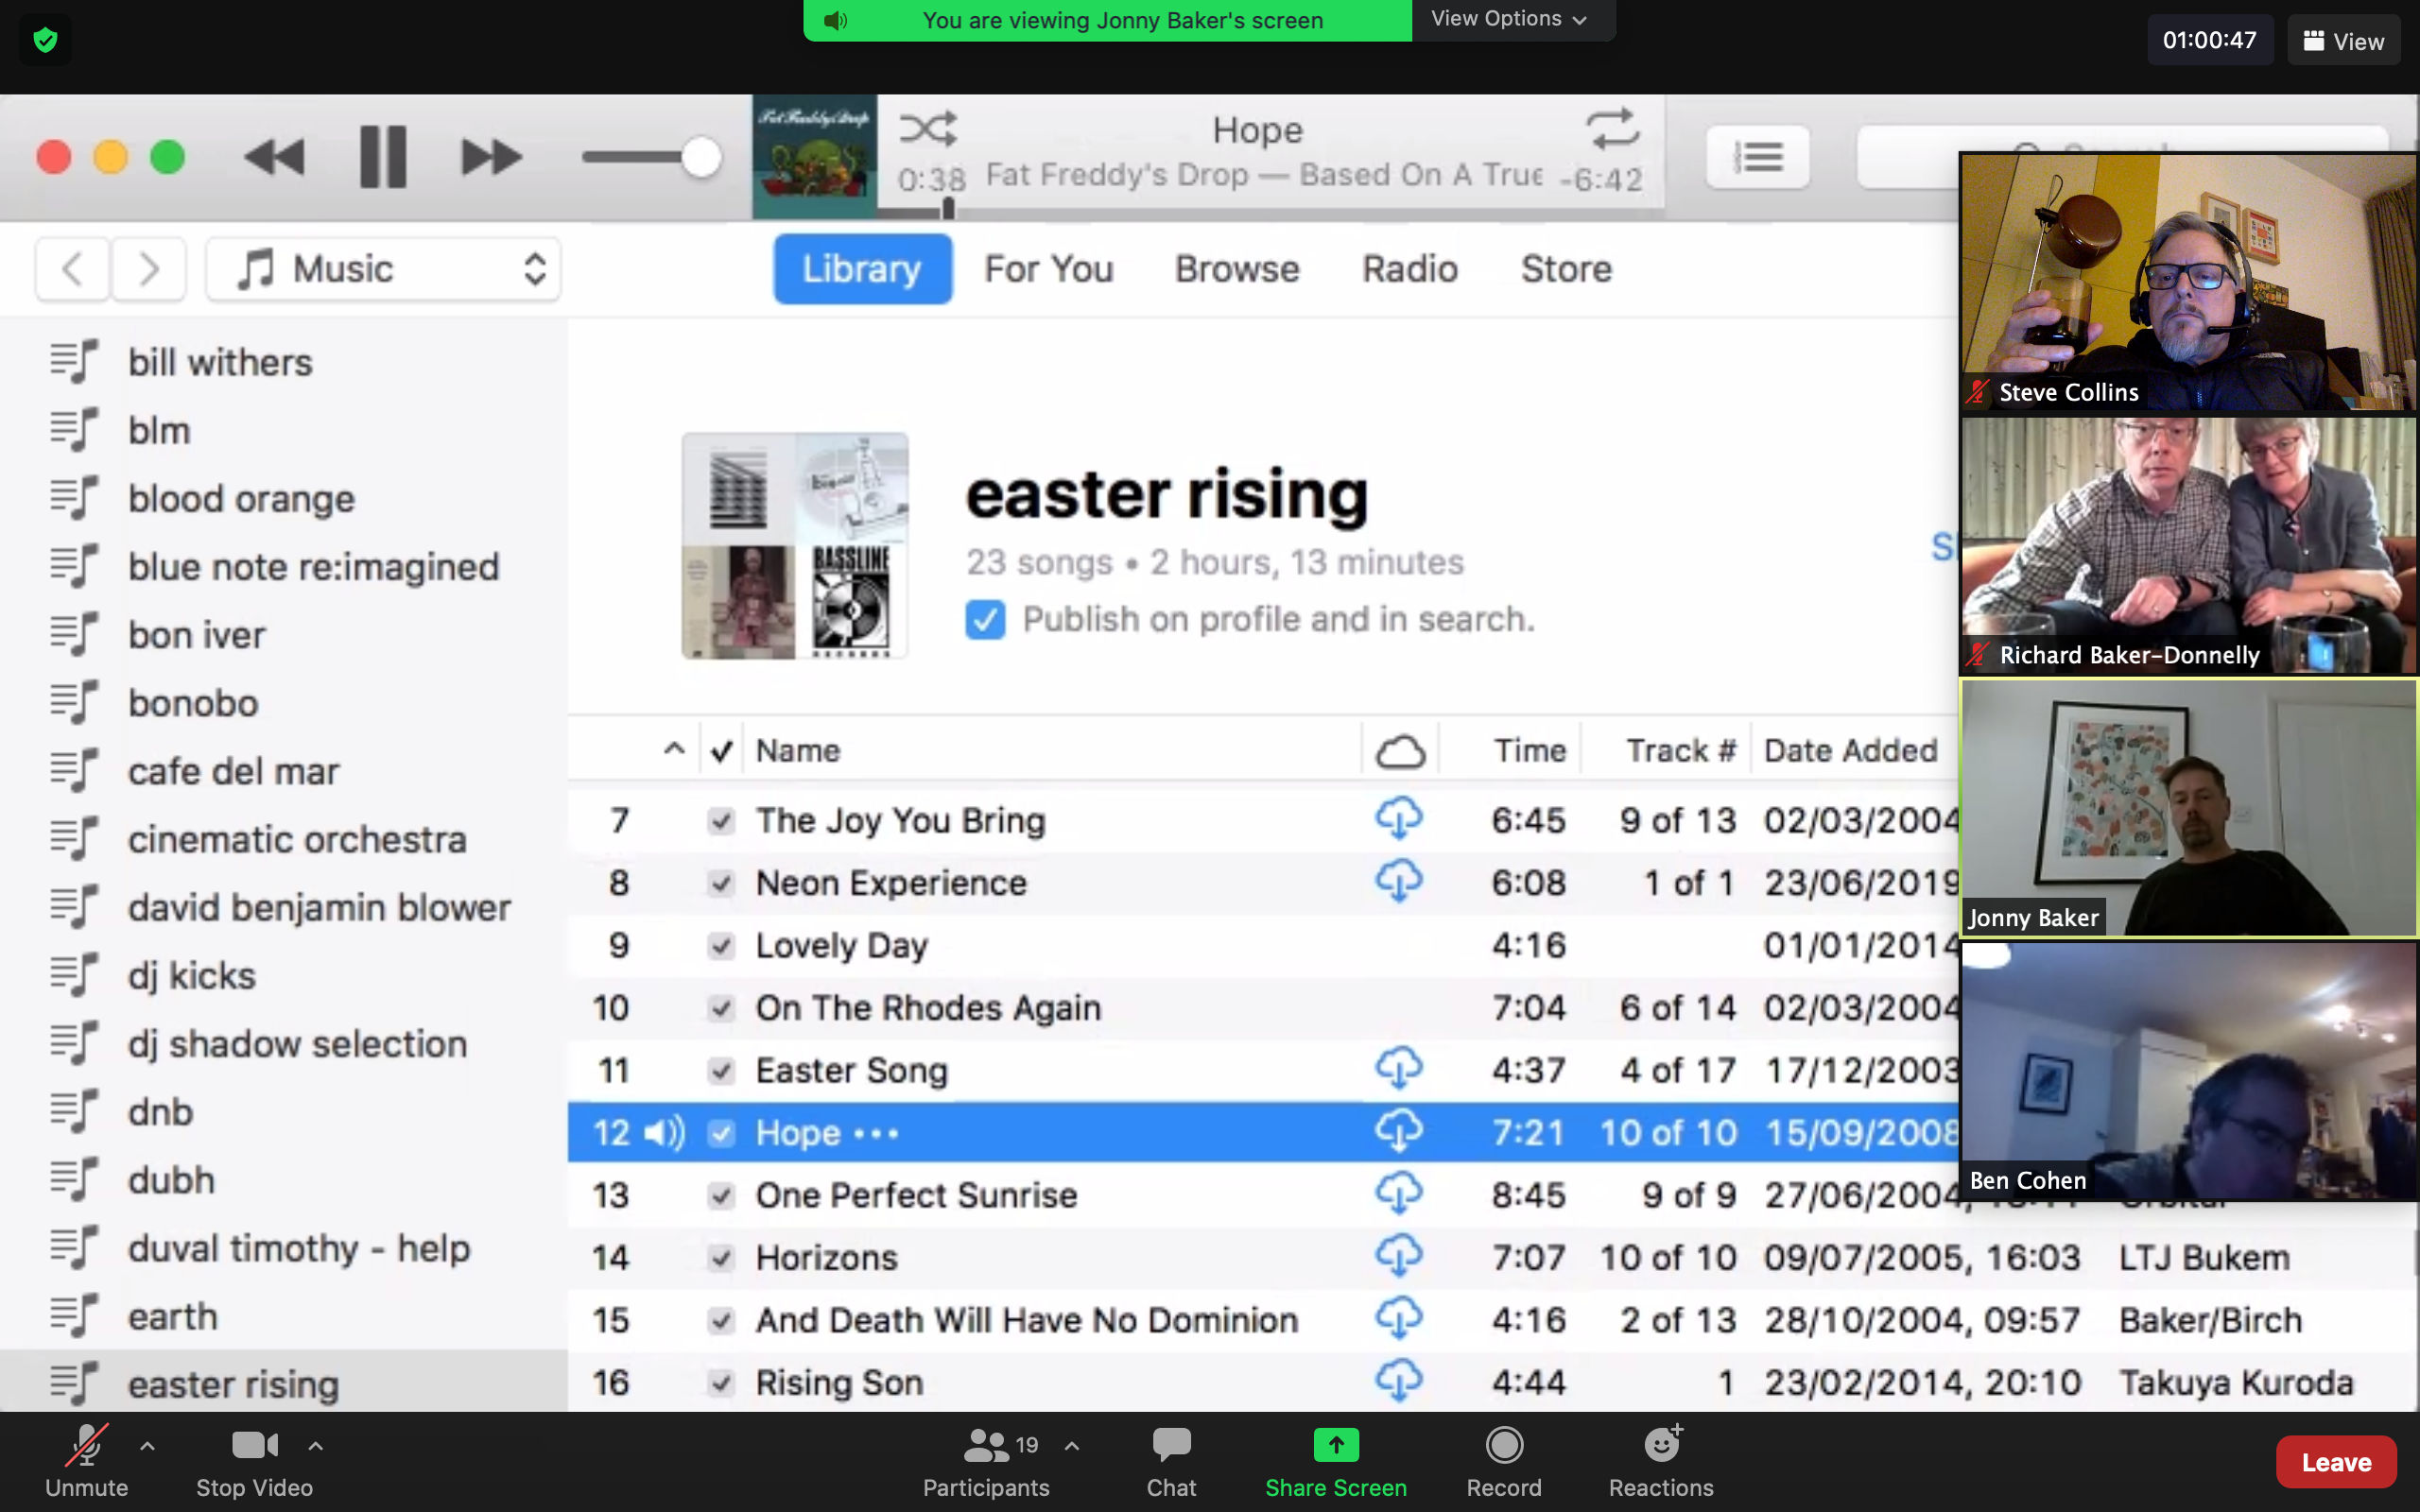Select the blm playlist
2420x1512 pixels.
point(284,430)
